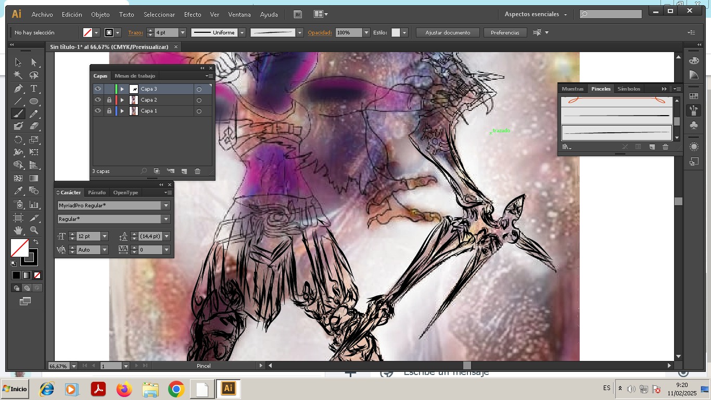Select the Gradient tool
The height and width of the screenshot is (400, 711).
click(34, 178)
